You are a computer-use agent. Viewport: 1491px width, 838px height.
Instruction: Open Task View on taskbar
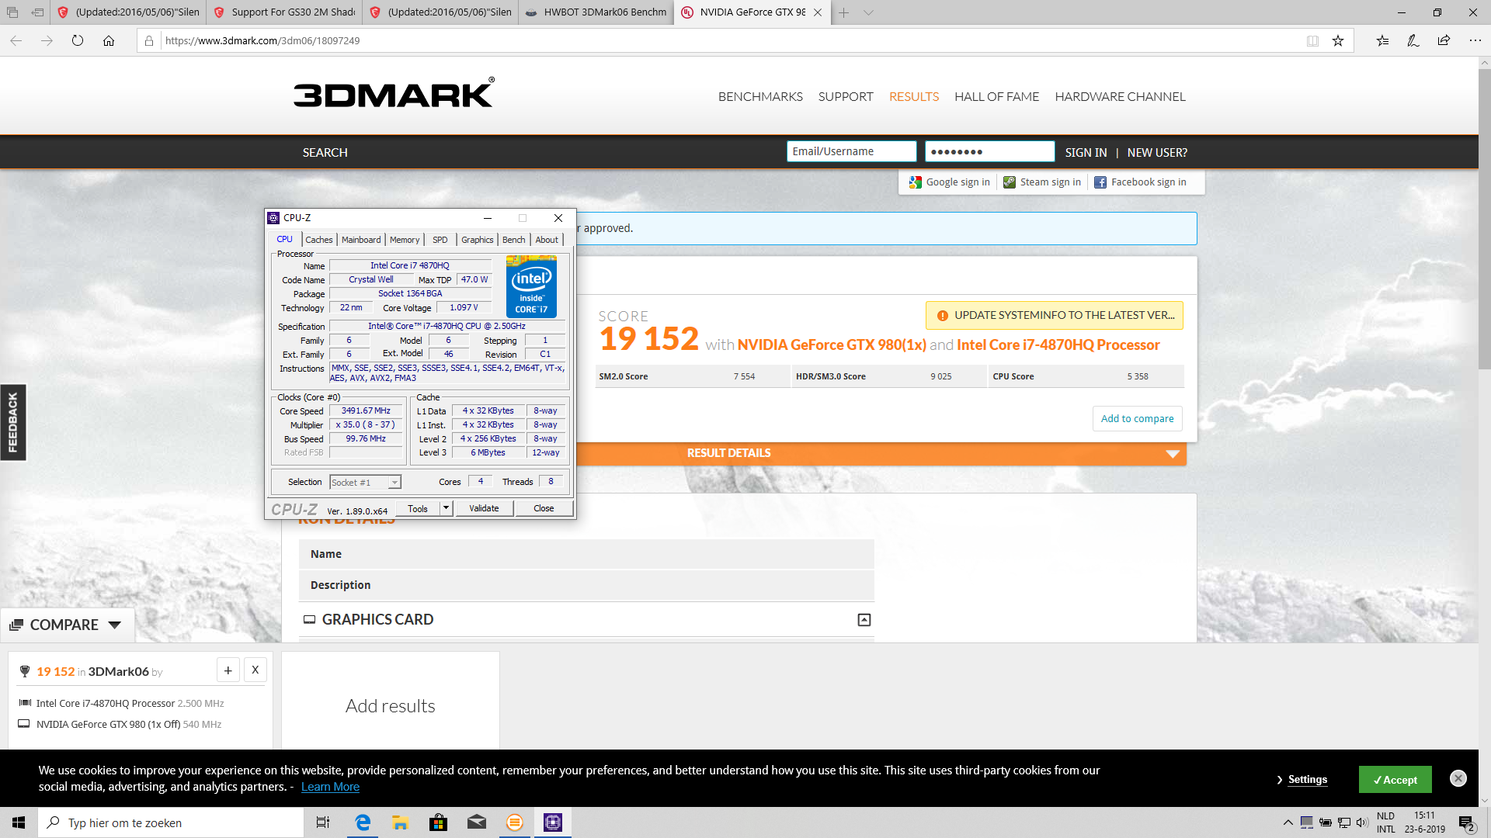point(323,822)
